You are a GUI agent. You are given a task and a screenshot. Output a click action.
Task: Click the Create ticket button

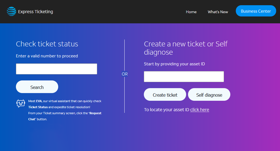point(165,94)
